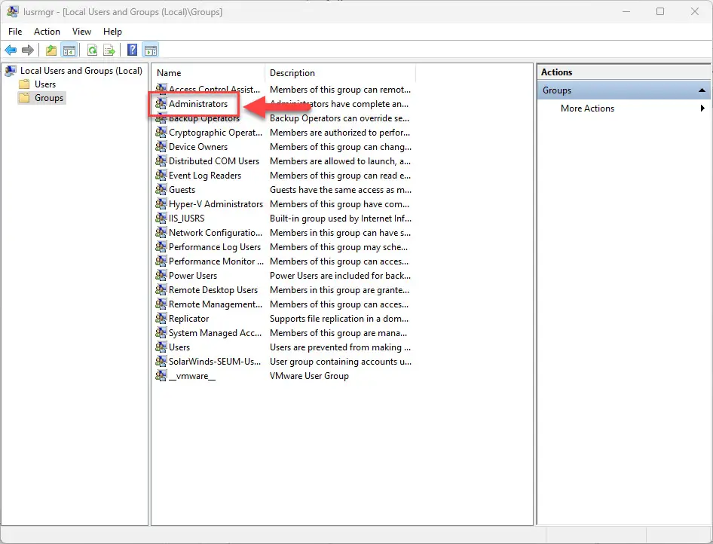This screenshot has width=713, height=544.
Task: Expand More Actions submenu arrow
Action: tap(702, 108)
